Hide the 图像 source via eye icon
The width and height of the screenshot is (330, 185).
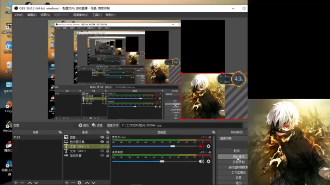coord(102,137)
